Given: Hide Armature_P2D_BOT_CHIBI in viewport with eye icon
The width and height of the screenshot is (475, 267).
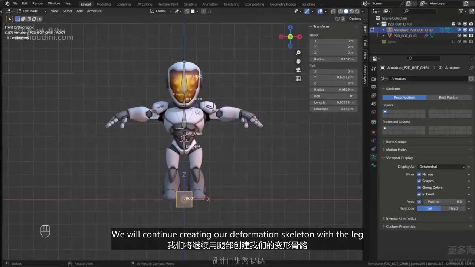Looking at the screenshot, I should (459, 30).
